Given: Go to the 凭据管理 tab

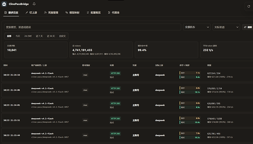Looking at the screenshot, I should pos(51,12).
